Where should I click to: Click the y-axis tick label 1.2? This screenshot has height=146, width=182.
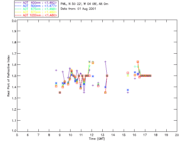pos(14,109)
